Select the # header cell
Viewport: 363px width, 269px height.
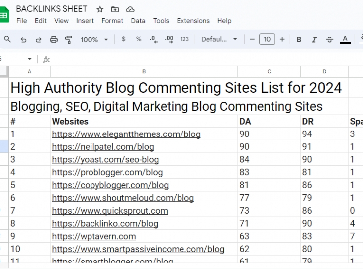tap(30, 121)
